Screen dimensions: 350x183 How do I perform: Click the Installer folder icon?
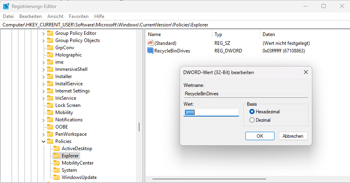click(x=50, y=76)
